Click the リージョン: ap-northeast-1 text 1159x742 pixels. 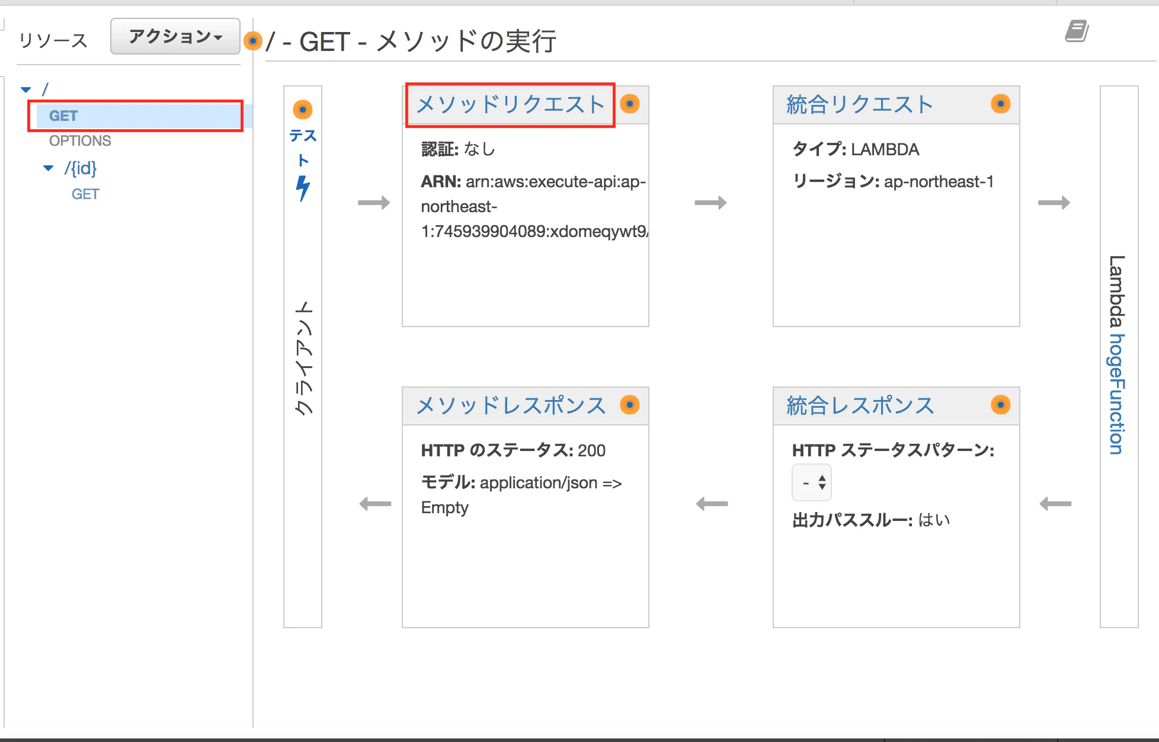(x=893, y=181)
